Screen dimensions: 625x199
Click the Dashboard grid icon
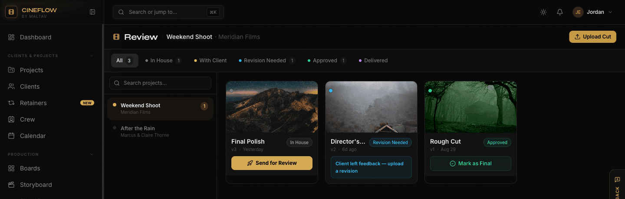click(12, 37)
